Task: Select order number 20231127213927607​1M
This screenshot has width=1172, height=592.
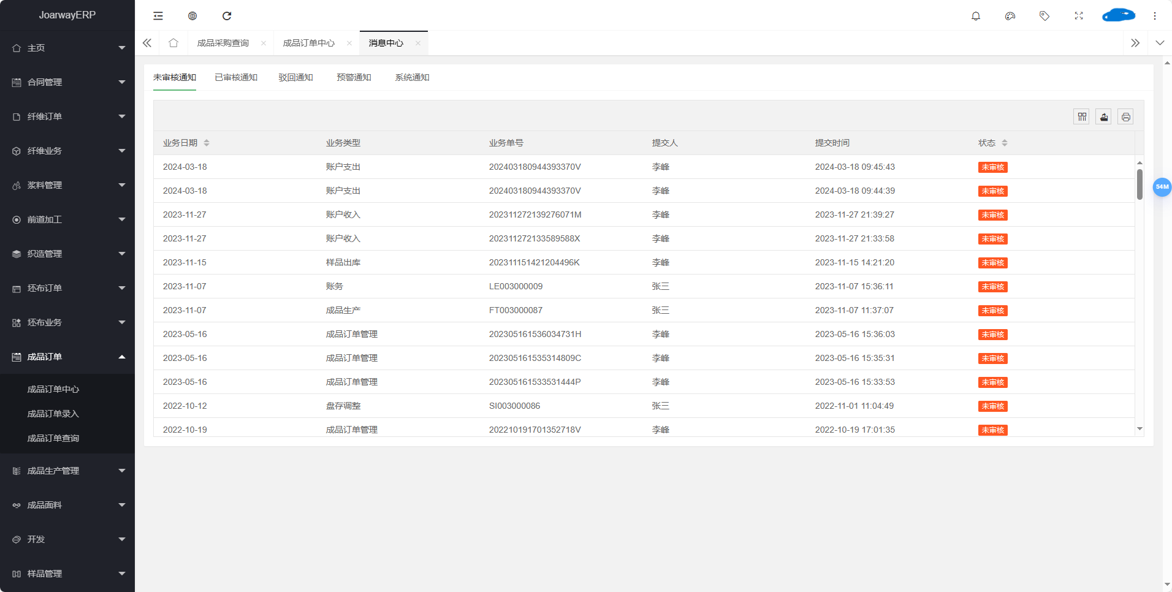Action: [x=535, y=214]
